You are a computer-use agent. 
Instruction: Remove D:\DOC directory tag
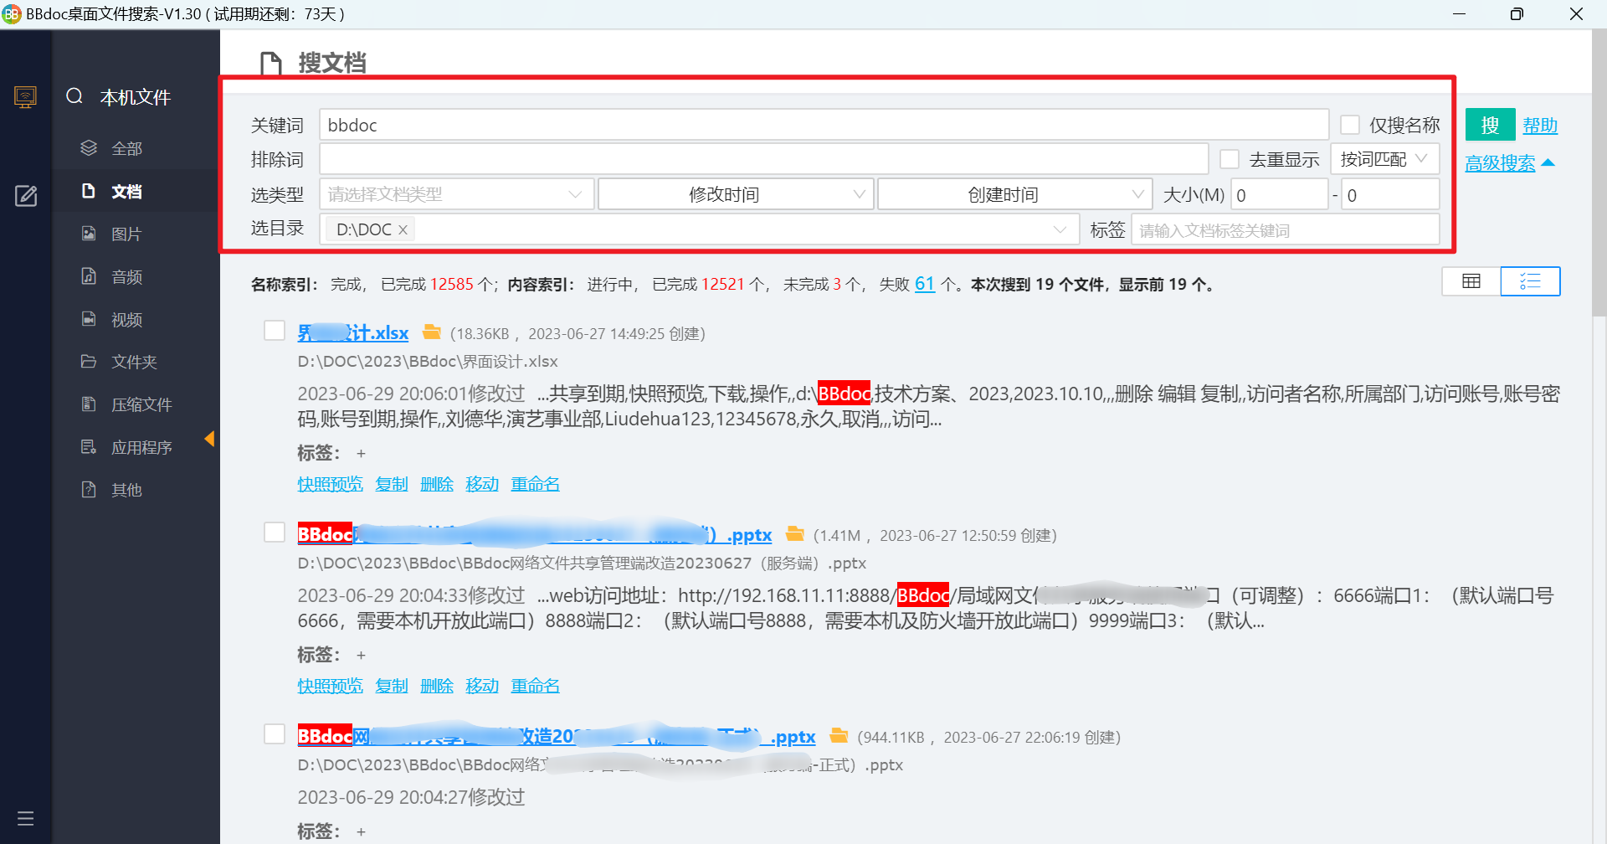(403, 229)
